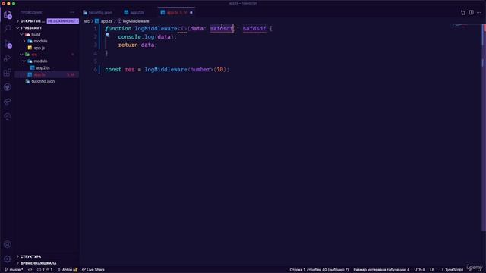
Task: Open the Live Share view in the activity bar
Action: pos(8,102)
